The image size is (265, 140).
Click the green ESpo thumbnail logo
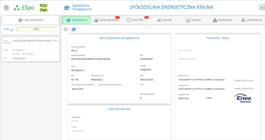tap(43, 8)
